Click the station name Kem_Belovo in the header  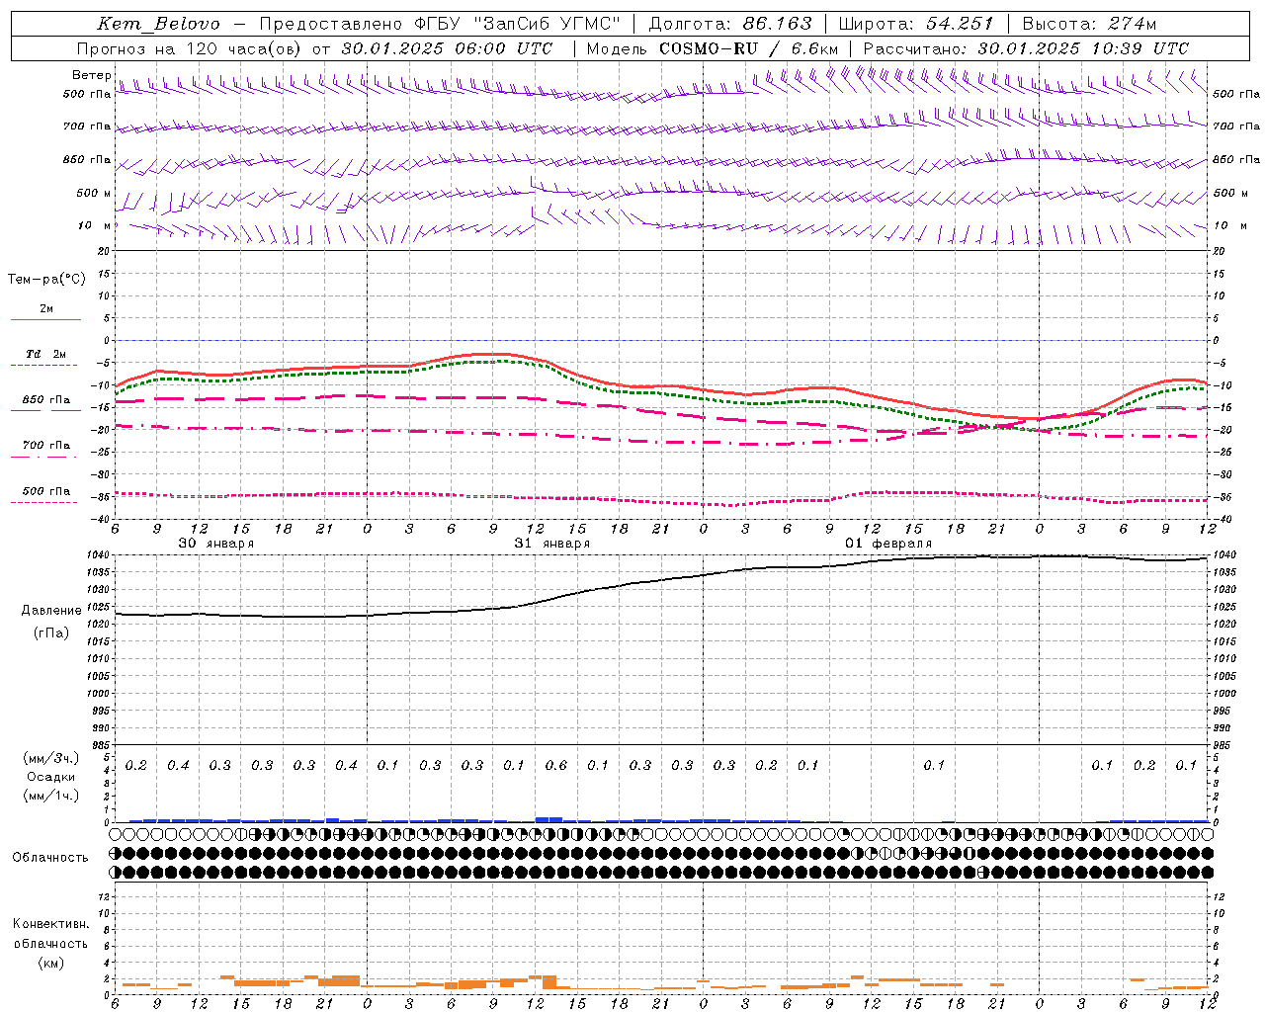[x=159, y=24]
